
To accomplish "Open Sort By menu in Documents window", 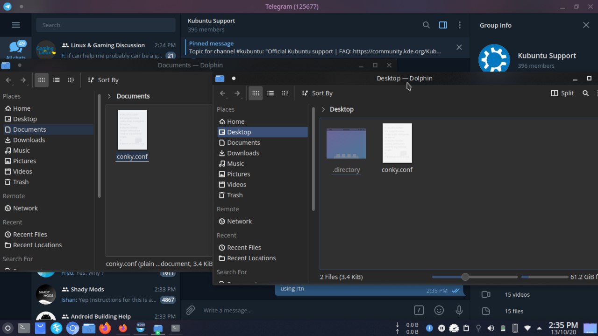I will coord(103,80).
